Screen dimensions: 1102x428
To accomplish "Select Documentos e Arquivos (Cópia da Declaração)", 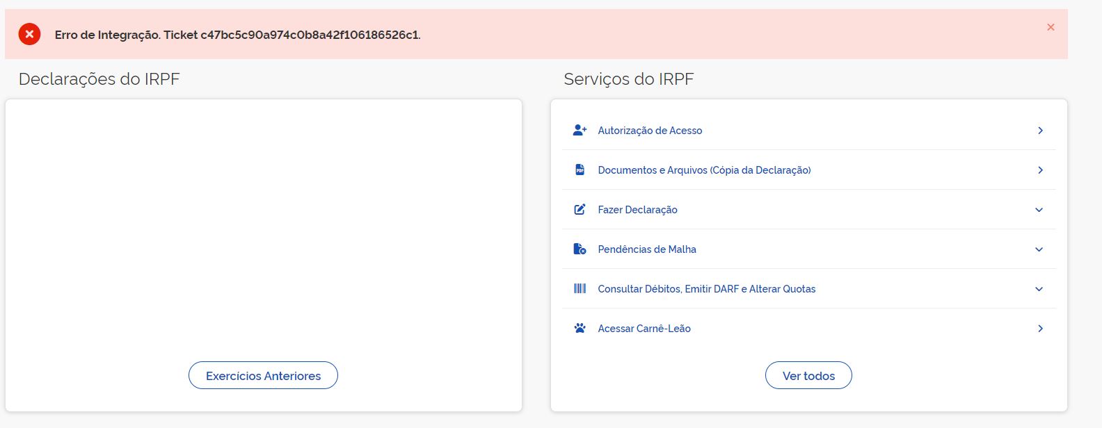I will (704, 170).
